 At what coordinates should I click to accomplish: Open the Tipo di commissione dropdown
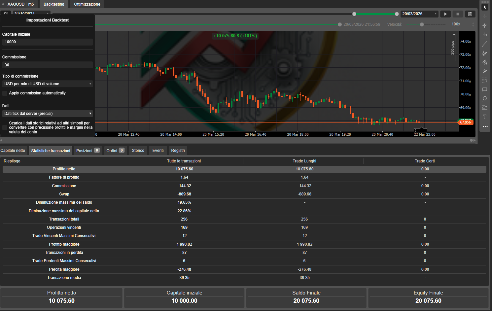pyautogui.click(x=48, y=84)
